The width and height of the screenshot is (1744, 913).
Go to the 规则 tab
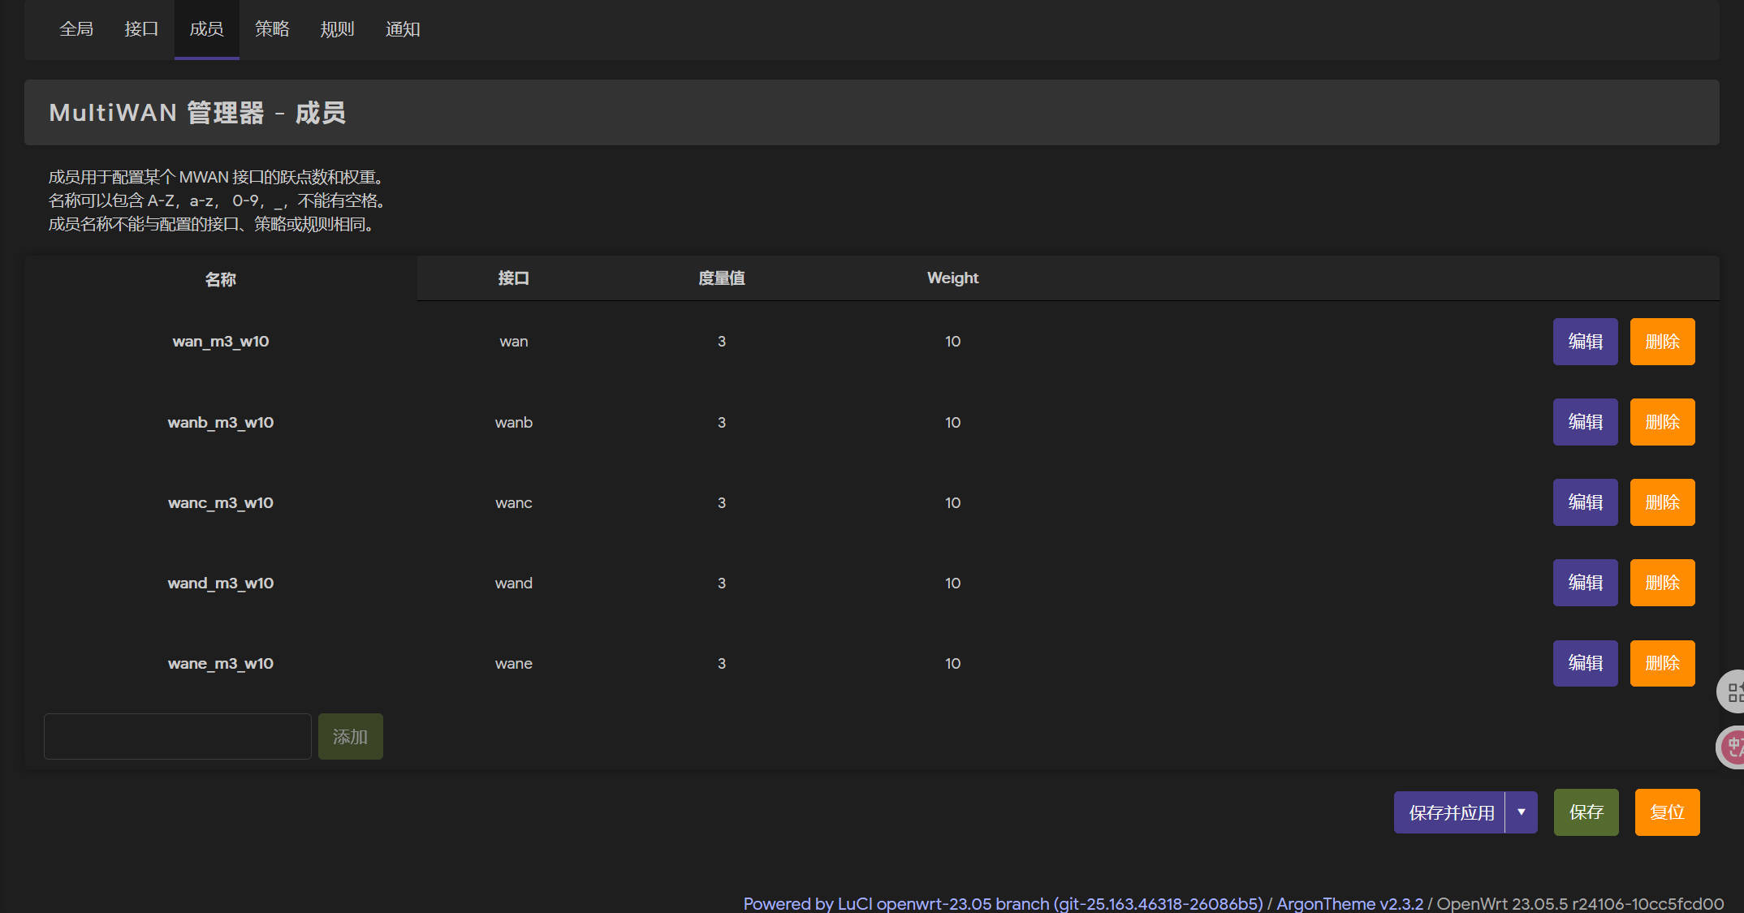pos(337,29)
